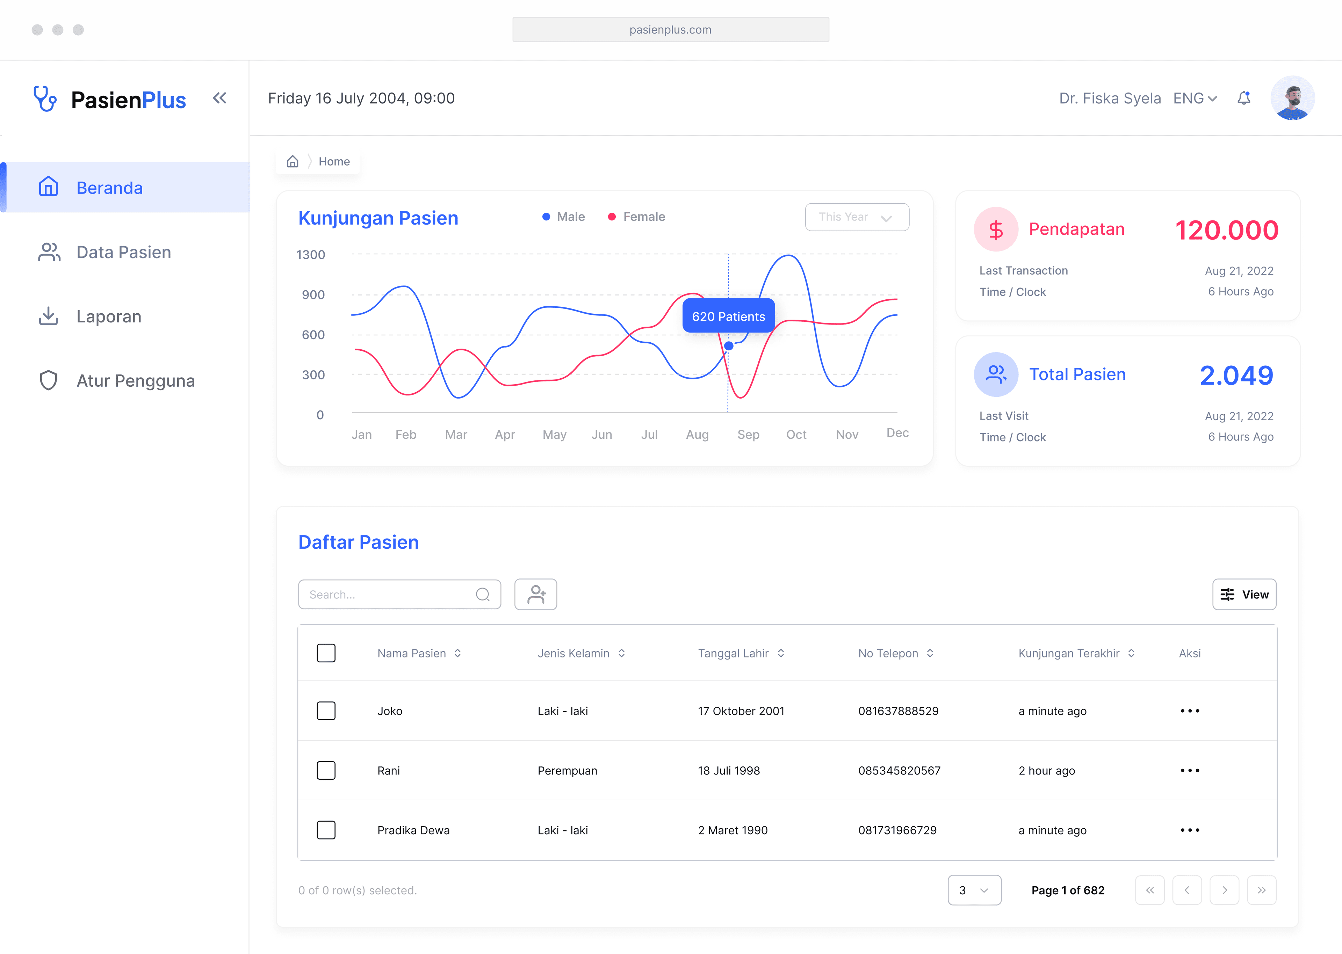Click the search magnifier icon

pyautogui.click(x=482, y=595)
